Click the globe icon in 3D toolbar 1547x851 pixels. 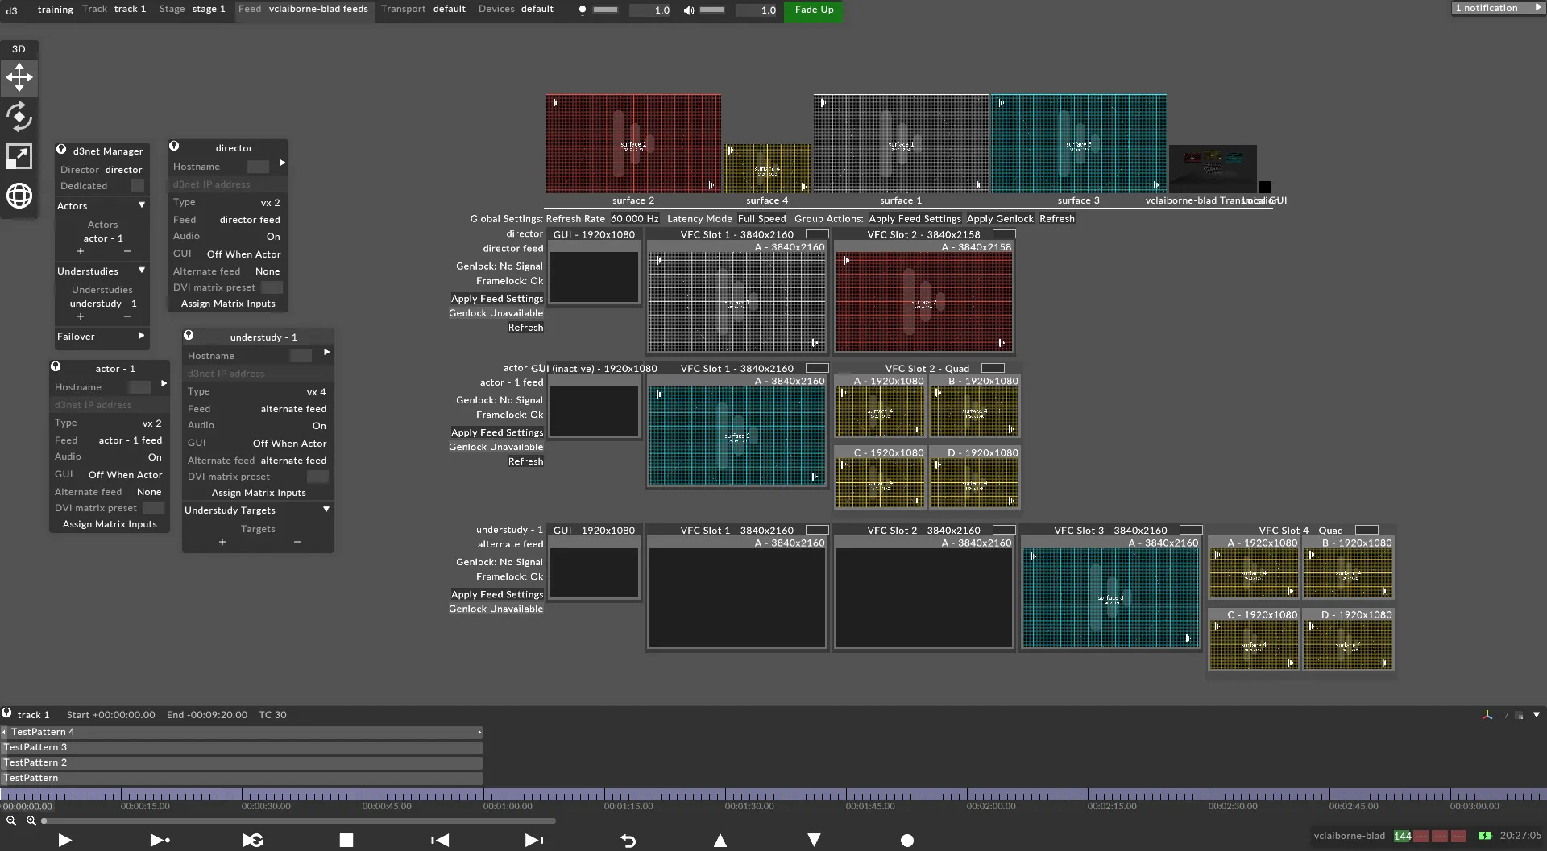click(x=19, y=196)
